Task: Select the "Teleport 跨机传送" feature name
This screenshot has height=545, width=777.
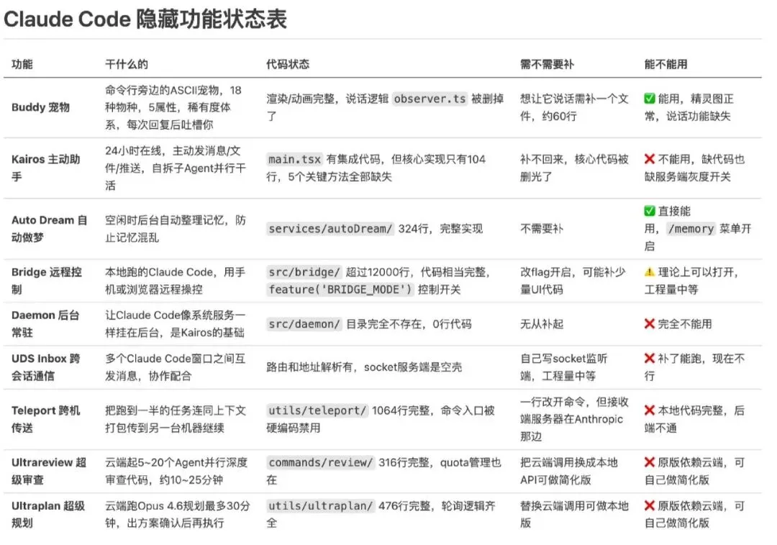Action: point(45,419)
